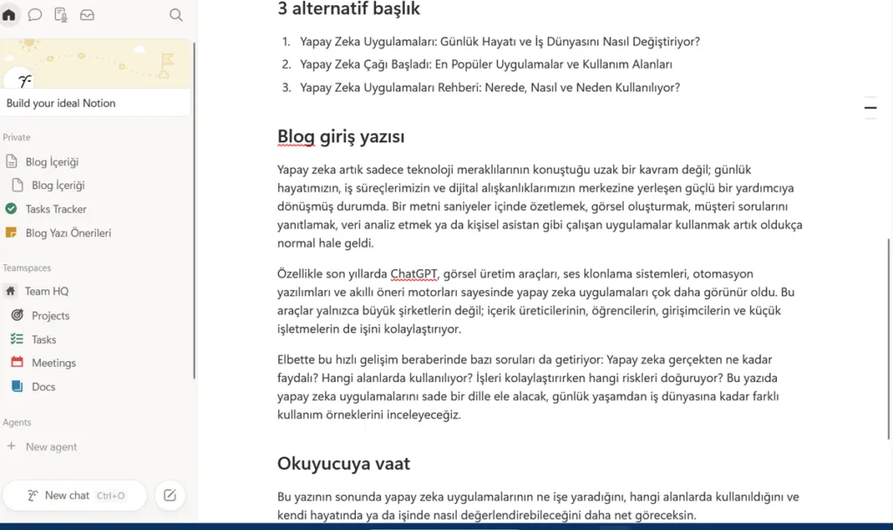Collapse the Agents section header
Screen dimensions: 893x530
pos(17,423)
